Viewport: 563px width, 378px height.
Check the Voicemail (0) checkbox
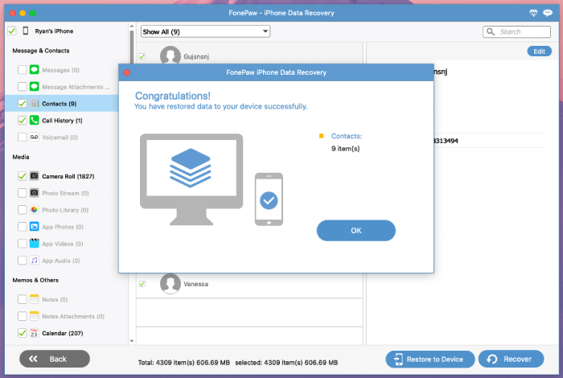click(x=23, y=138)
